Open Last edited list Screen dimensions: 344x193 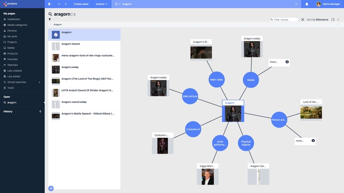pos(13,76)
